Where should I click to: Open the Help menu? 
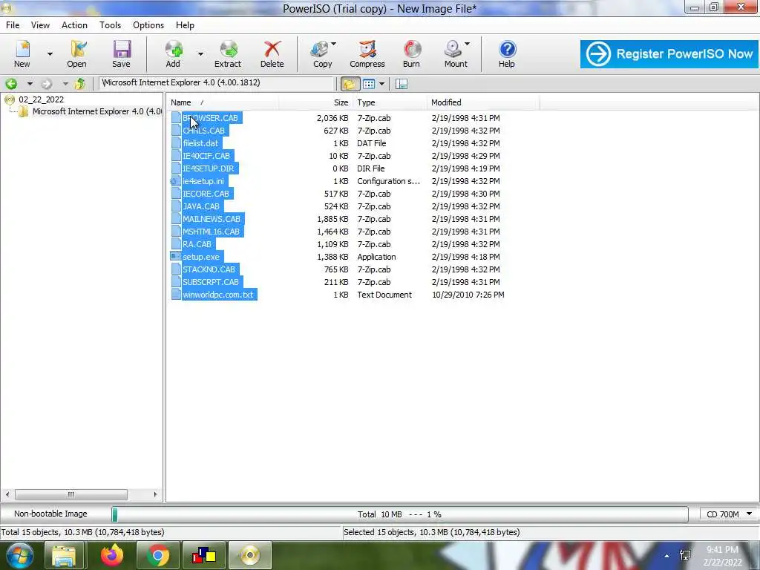tap(185, 25)
